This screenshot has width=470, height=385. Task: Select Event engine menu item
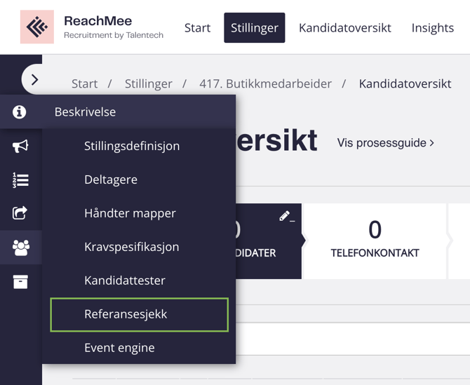click(119, 348)
